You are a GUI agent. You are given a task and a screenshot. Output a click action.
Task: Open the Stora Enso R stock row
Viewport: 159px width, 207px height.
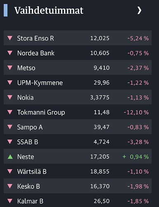pyautogui.click(x=78, y=38)
